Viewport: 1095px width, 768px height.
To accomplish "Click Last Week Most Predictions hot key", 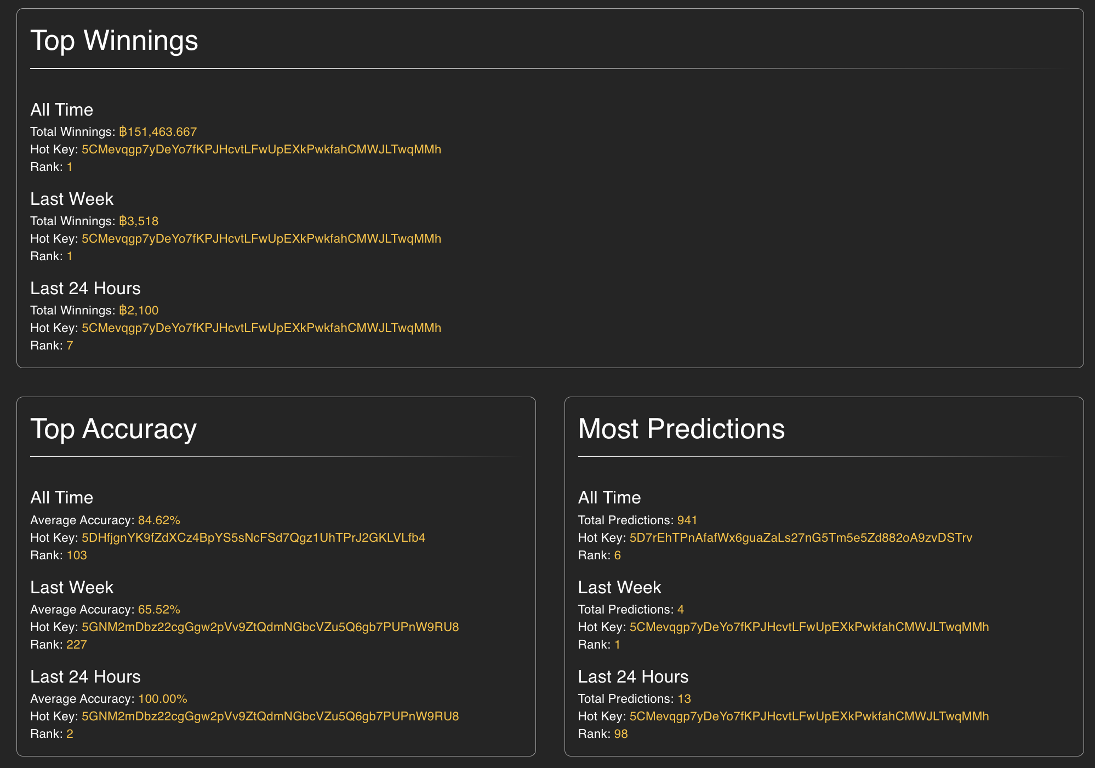I will [x=809, y=627].
